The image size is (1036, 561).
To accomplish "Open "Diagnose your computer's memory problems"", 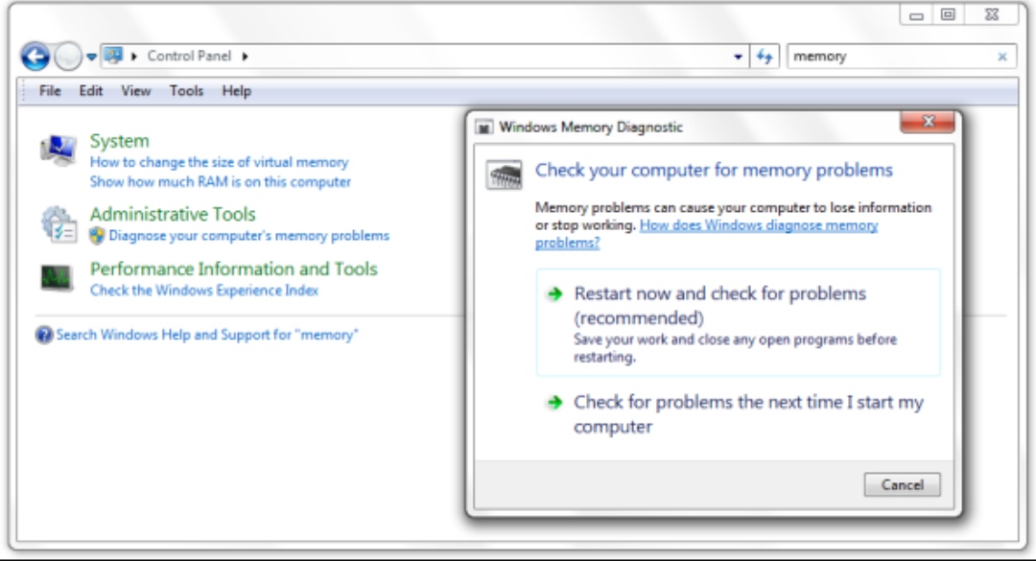I will coord(249,235).
